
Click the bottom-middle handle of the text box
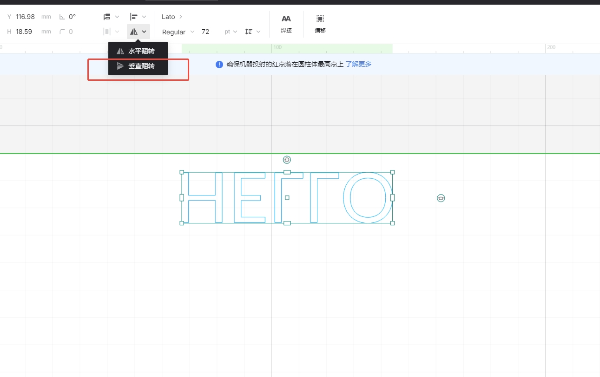pyautogui.click(x=287, y=223)
